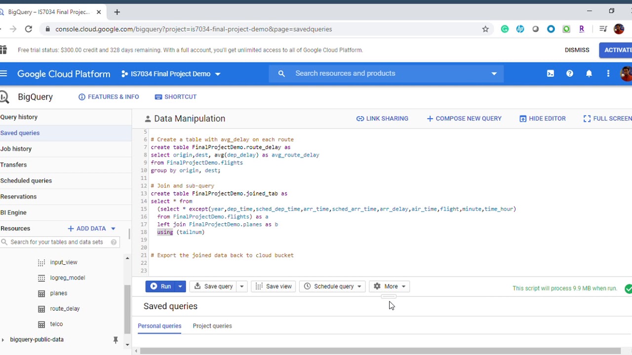Open the project selector IS7034 Final Project Demo
Screen dimensions: 632x355
coord(171,74)
